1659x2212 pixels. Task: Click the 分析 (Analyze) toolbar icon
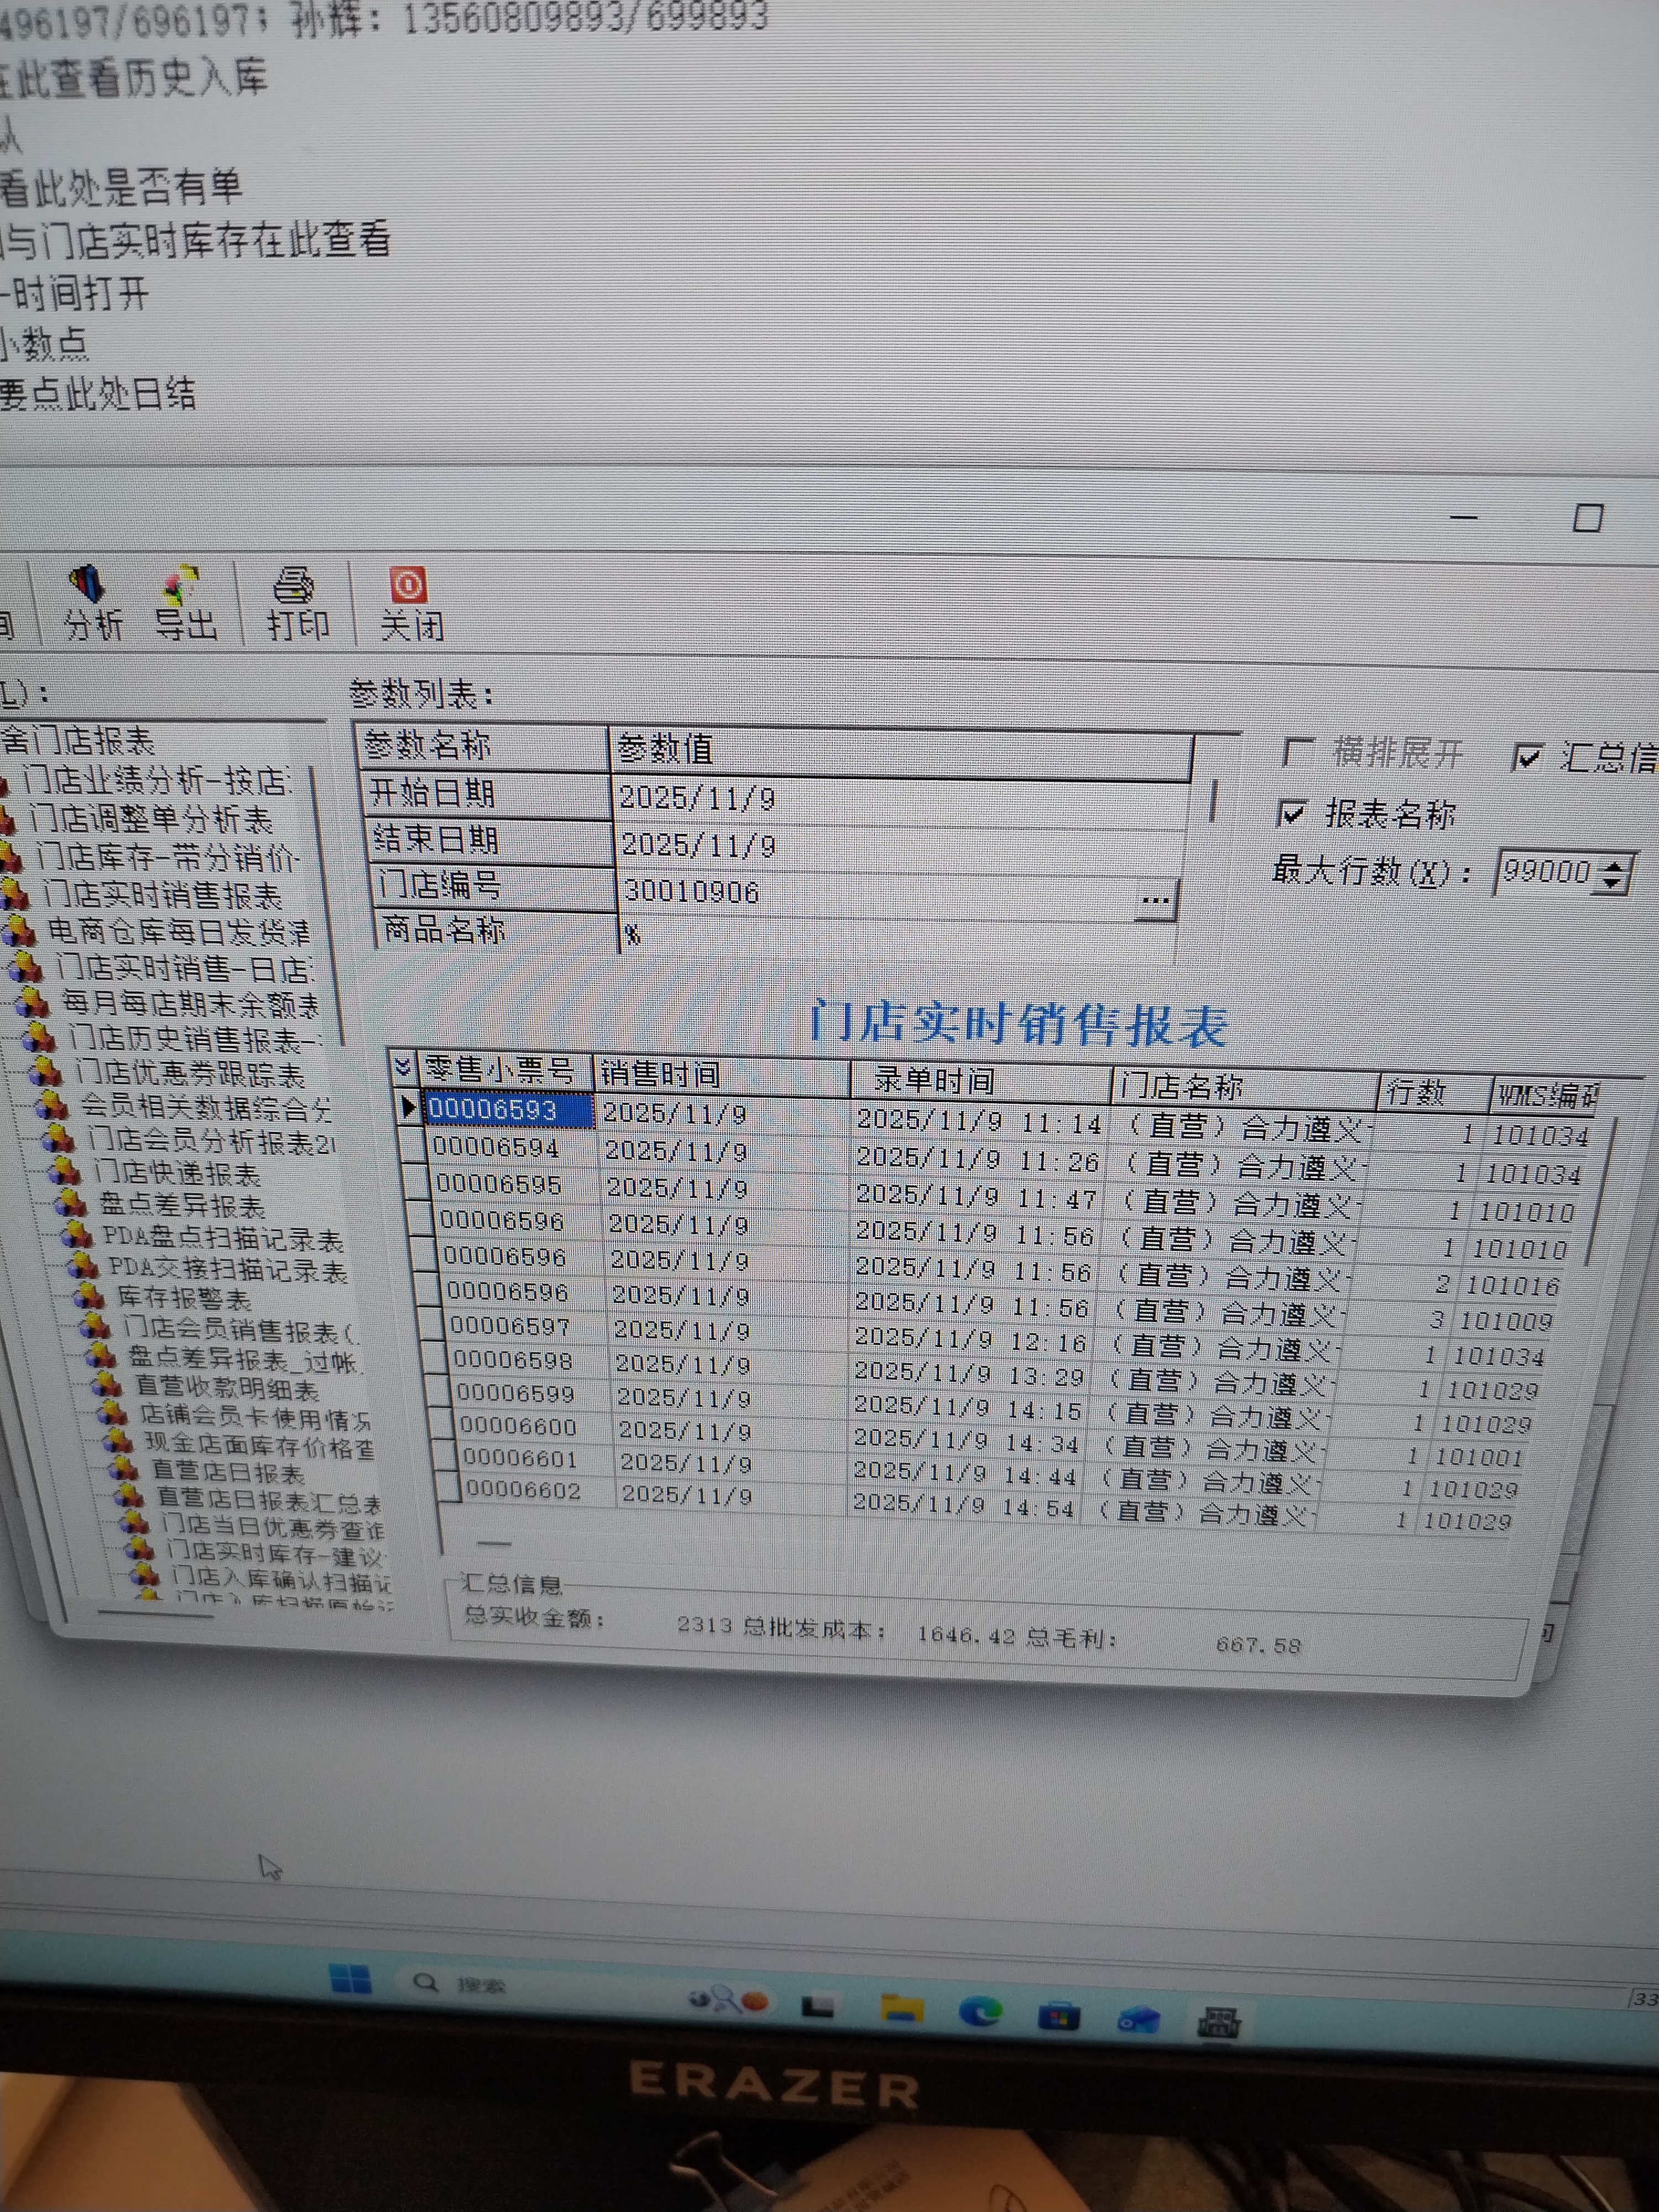(90, 601)
